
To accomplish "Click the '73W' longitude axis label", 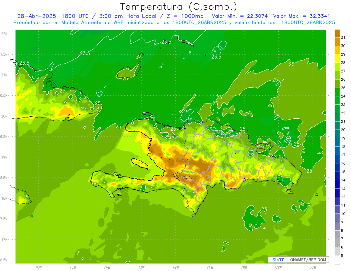I will [141, 267].
